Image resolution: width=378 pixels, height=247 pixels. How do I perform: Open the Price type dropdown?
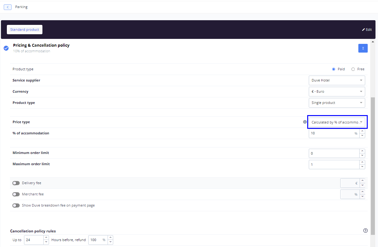[x=337, y=122]
